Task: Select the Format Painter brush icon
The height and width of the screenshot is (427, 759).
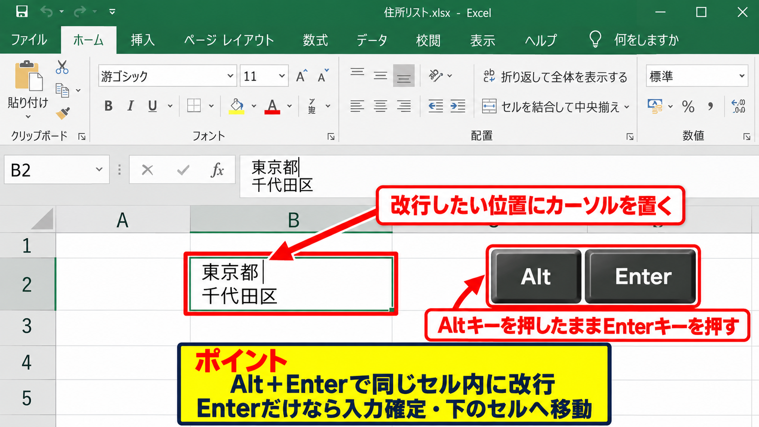Action: (63, 113)
